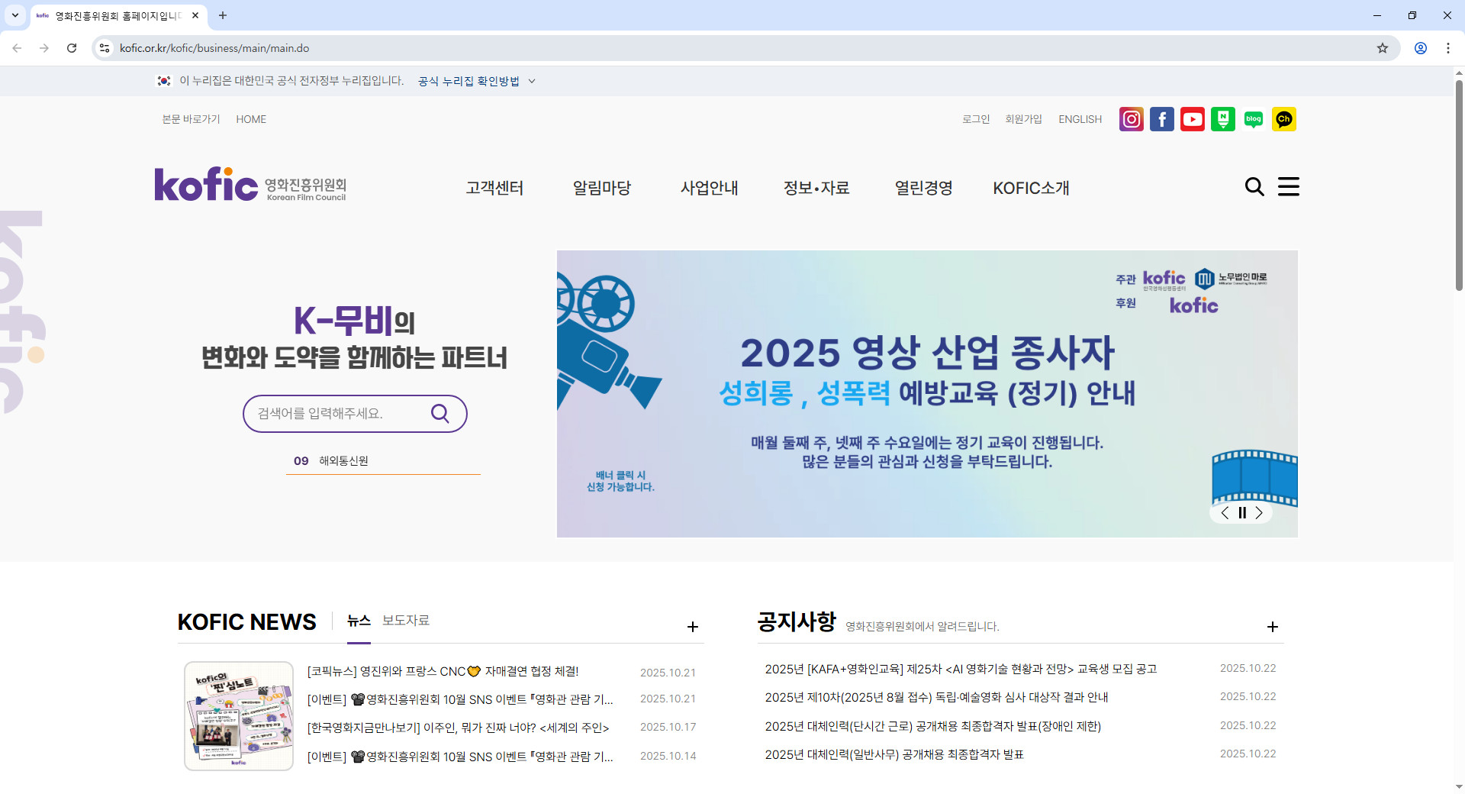
Task: Click the 2025 영상 산업 종사자 banner
Action: tap(927, 394)
